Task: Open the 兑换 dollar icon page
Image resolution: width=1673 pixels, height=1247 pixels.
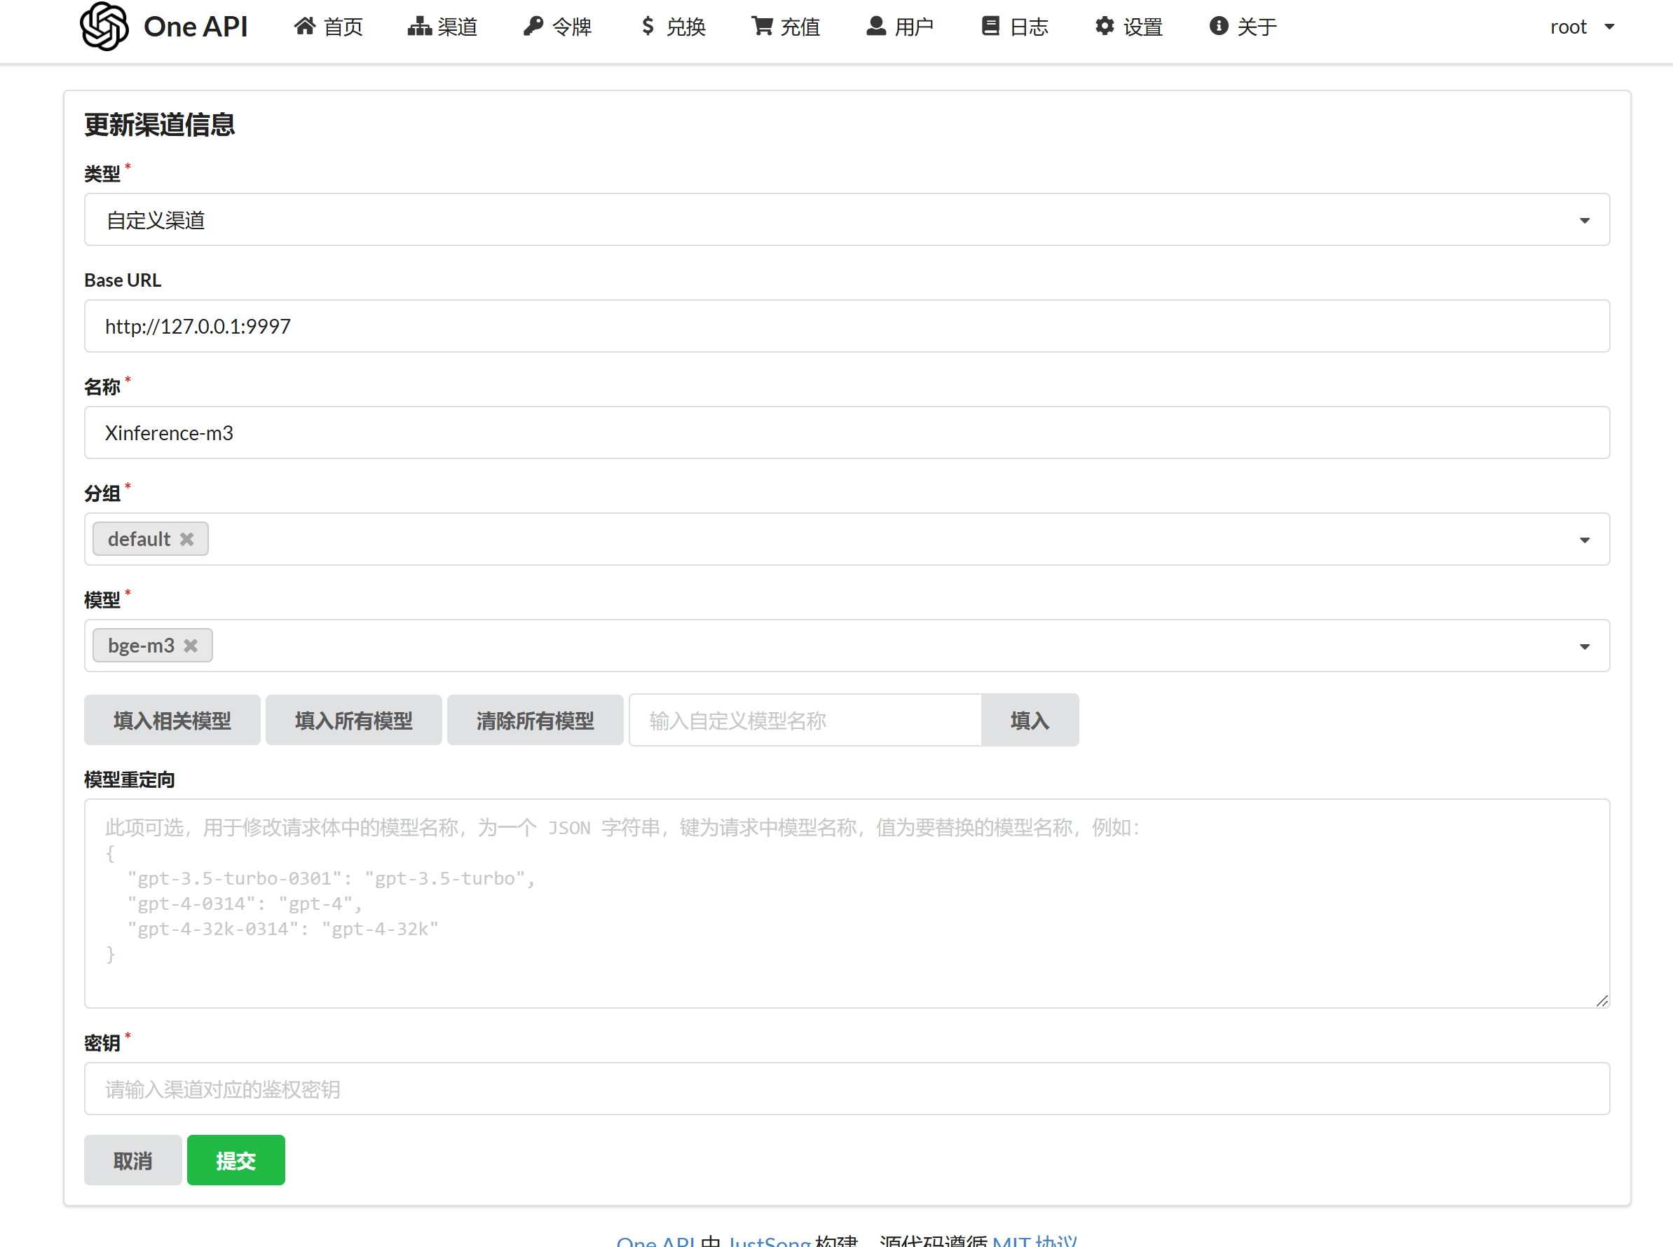Action: 672,27
